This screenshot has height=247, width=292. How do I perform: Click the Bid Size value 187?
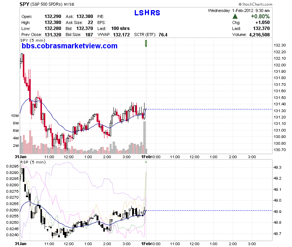89,35
